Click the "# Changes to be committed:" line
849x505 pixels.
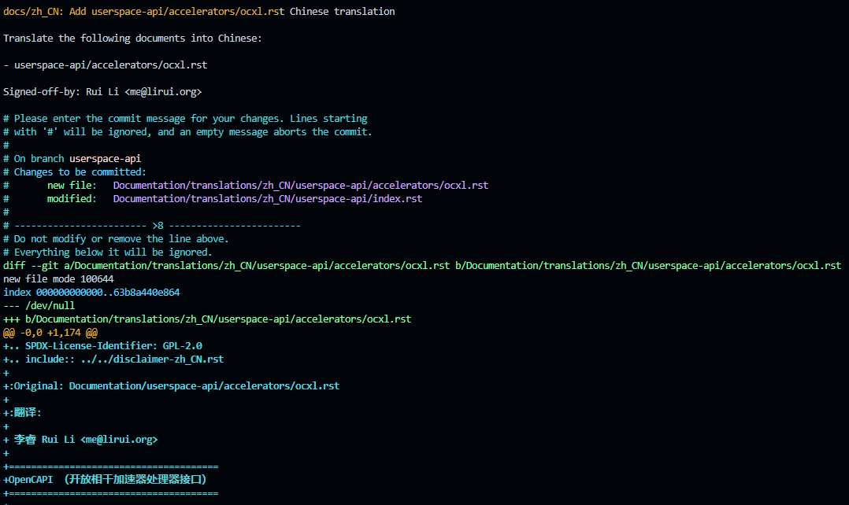click(x=75, y=172)
